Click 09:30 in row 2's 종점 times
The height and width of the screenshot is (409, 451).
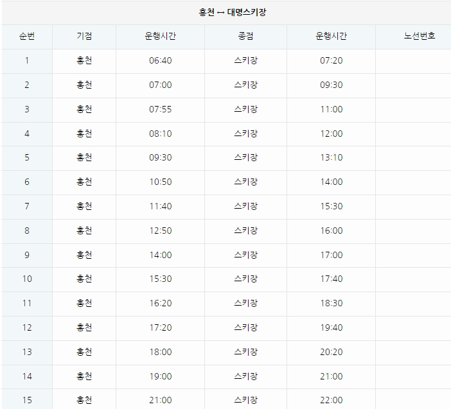331,85
